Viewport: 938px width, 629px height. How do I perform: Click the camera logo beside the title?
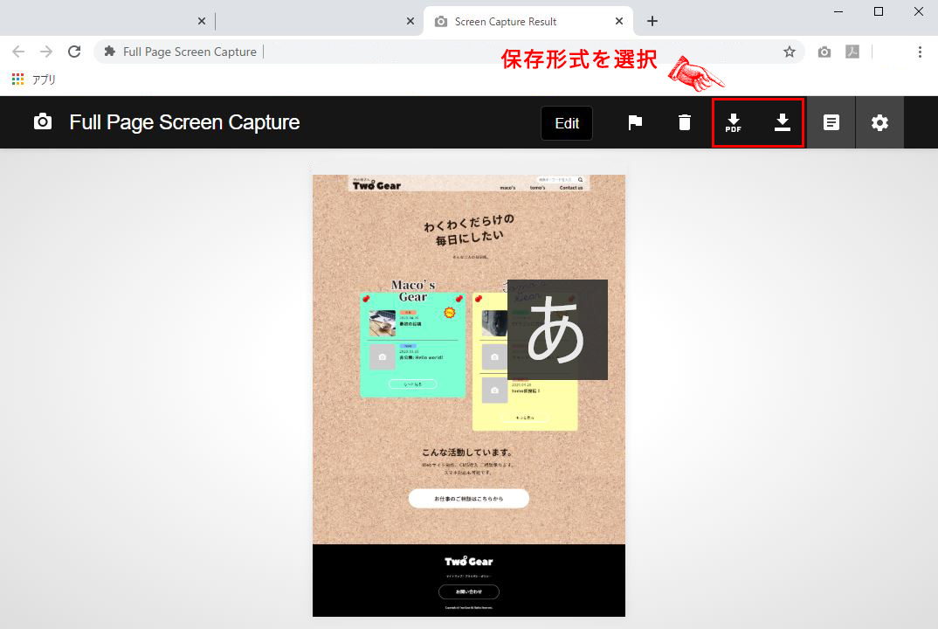click(x=43, y=122)
